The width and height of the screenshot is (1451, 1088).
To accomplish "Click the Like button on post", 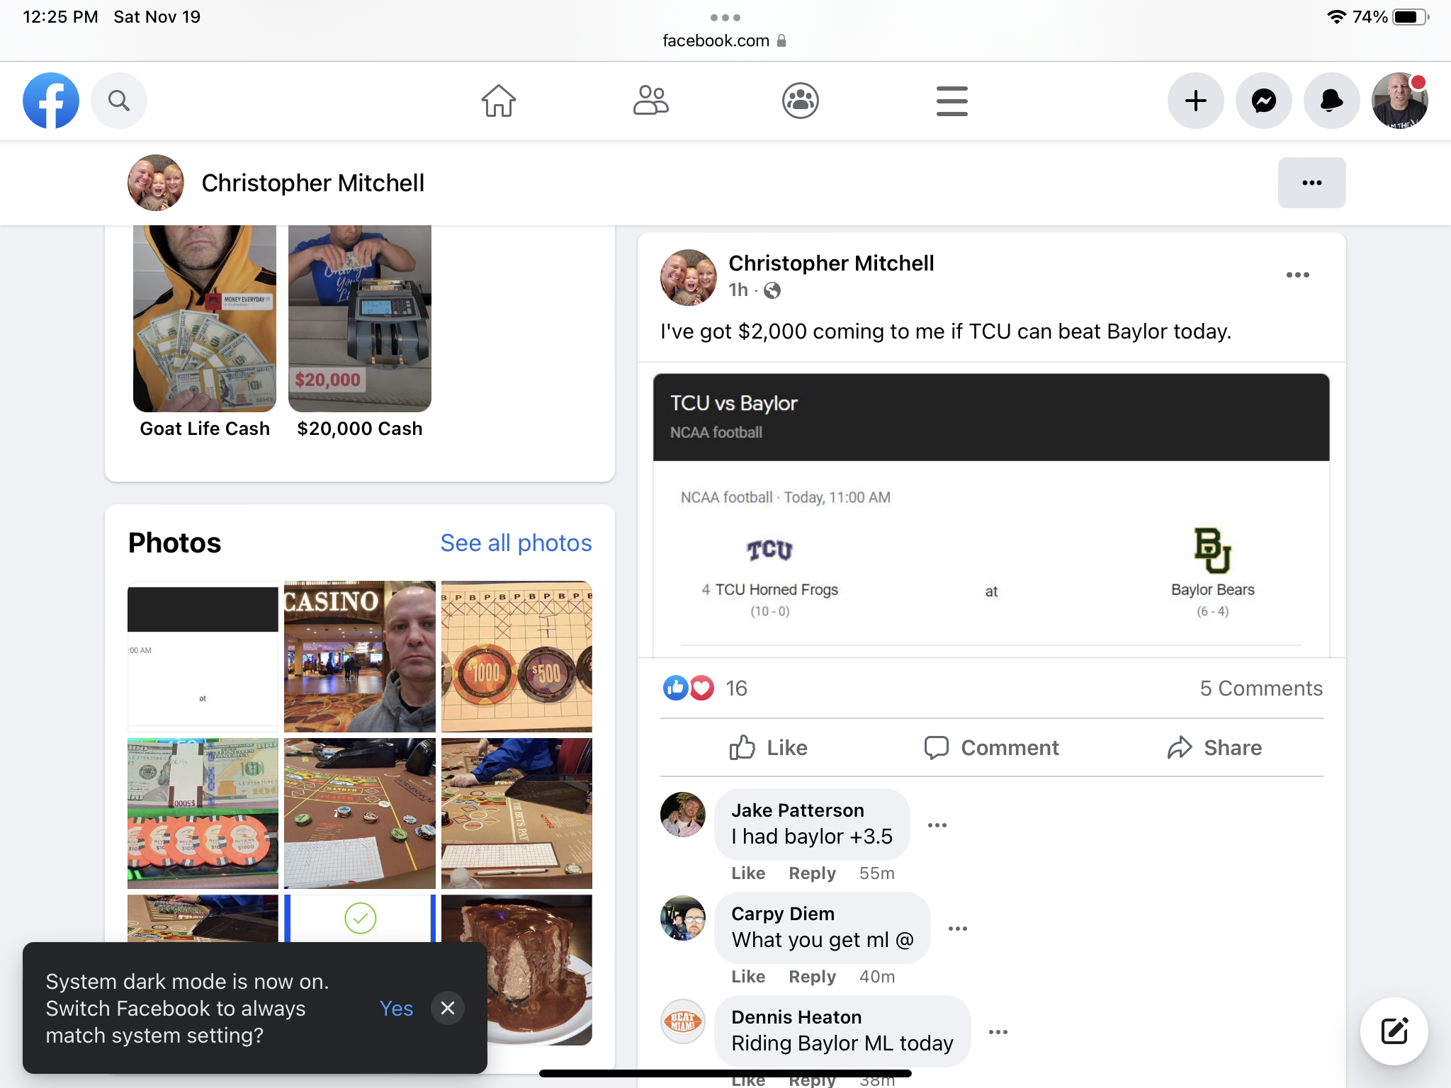I will [769, 747].
